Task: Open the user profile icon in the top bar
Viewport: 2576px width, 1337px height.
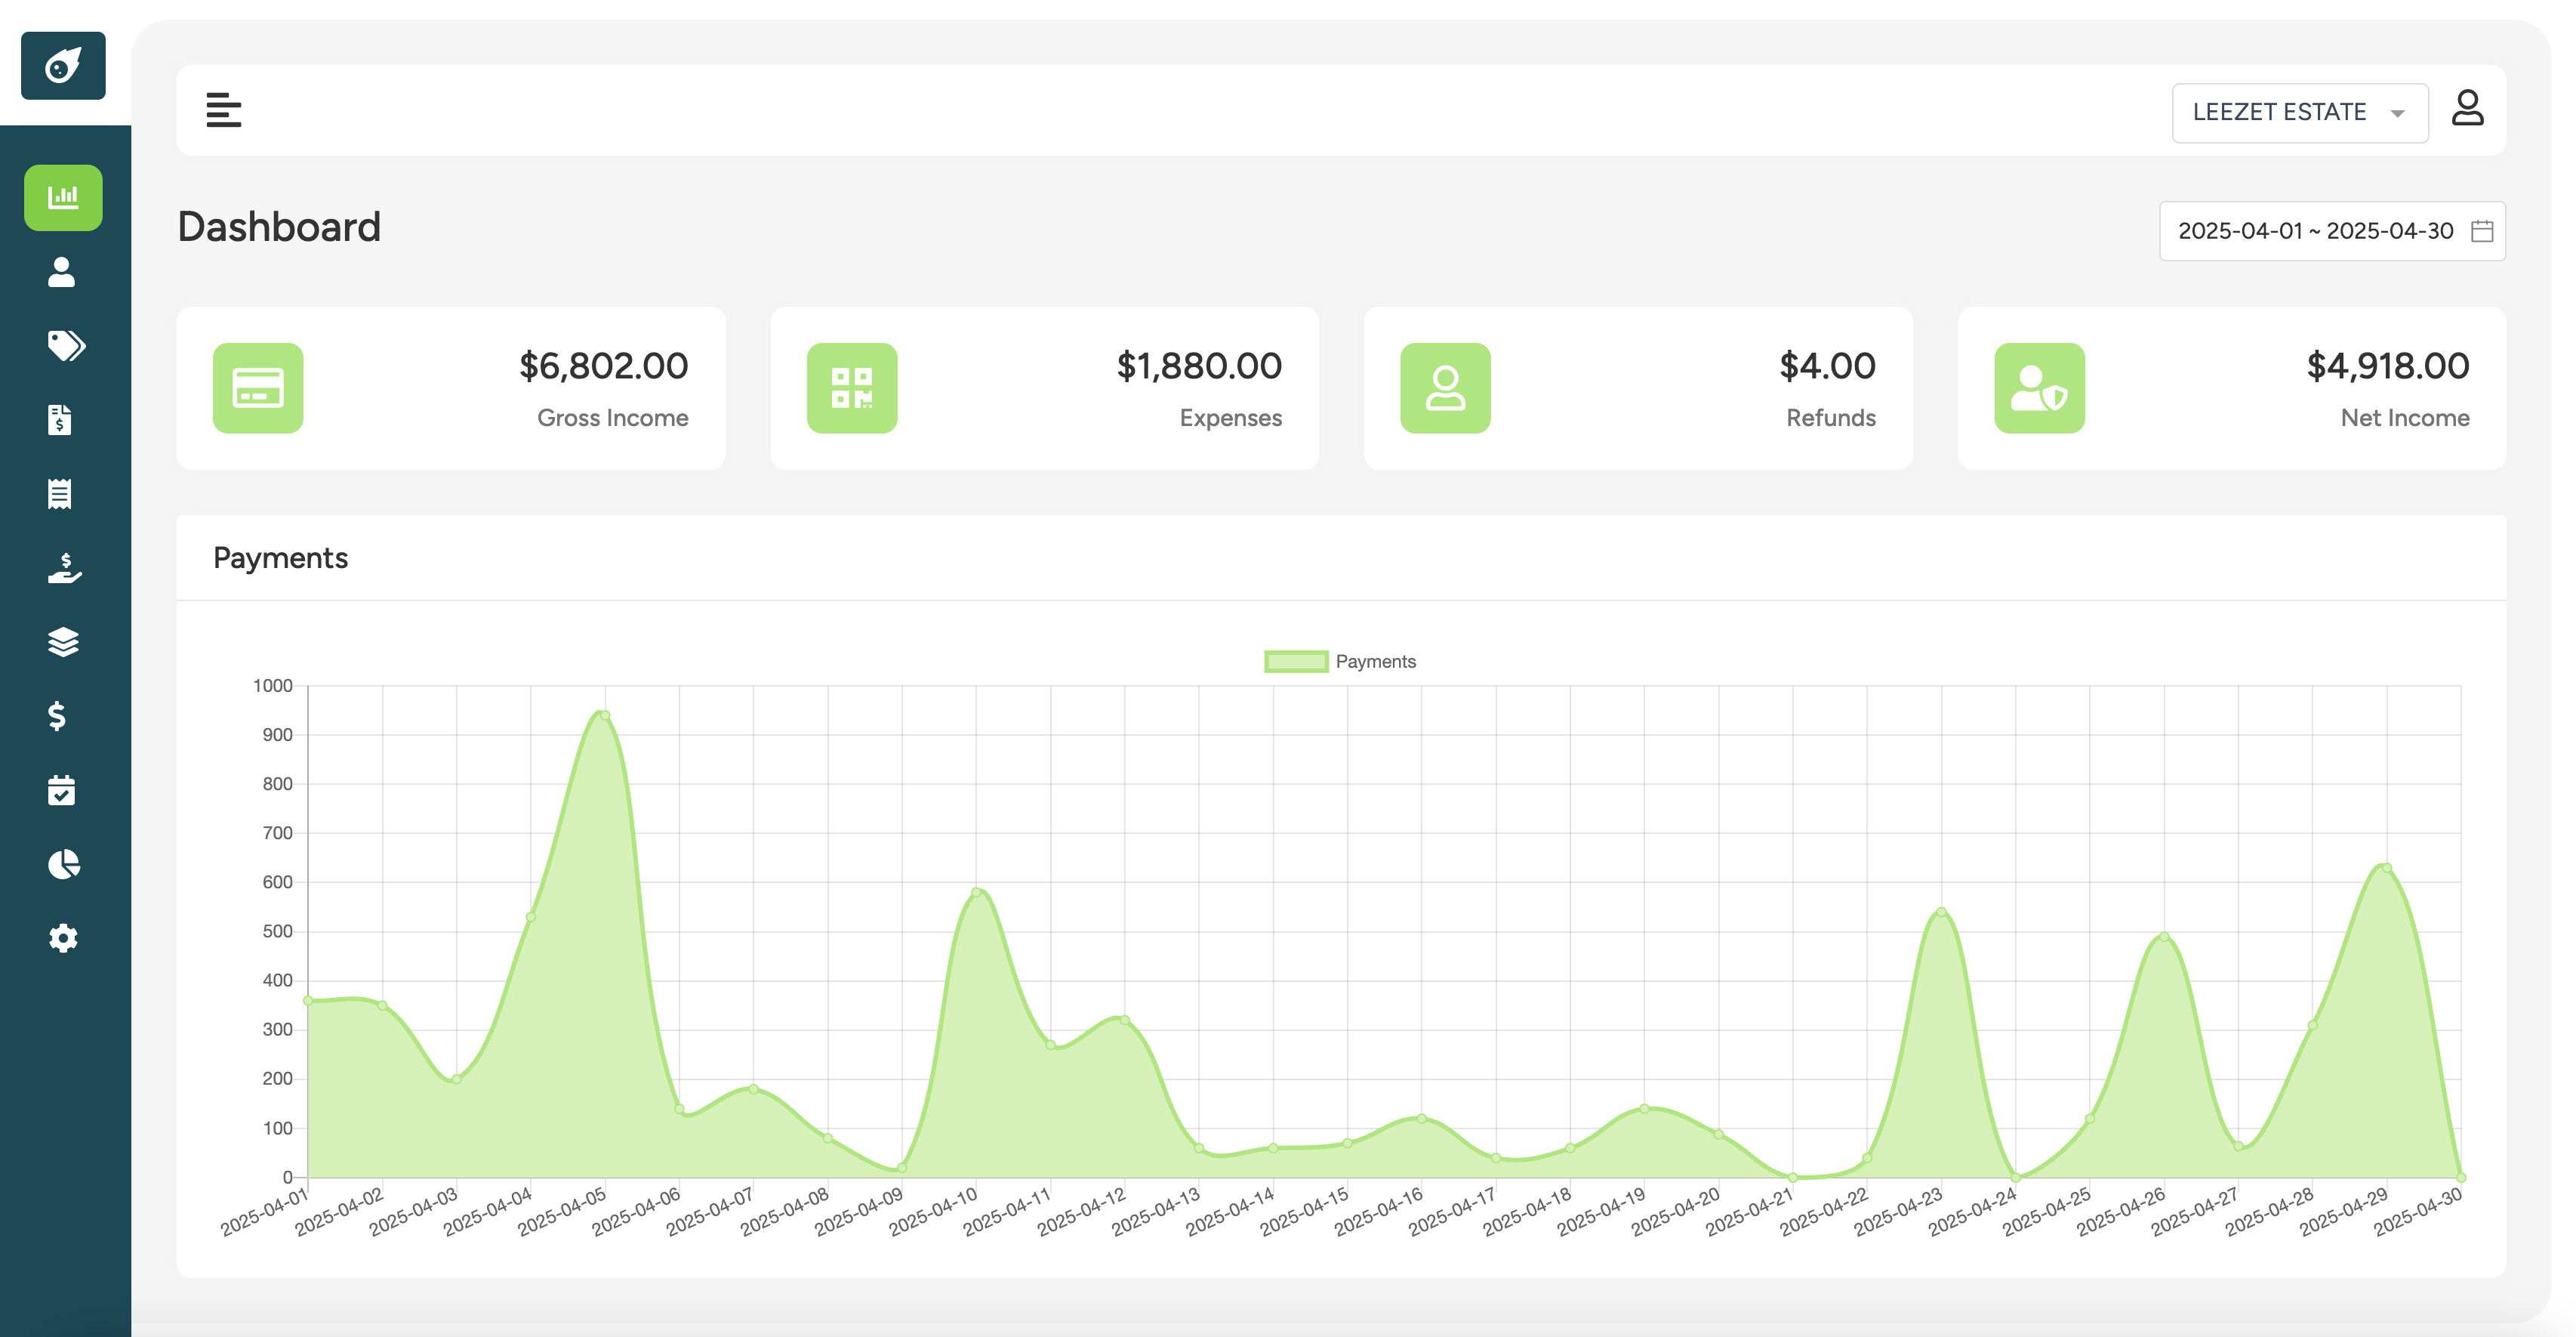Action: 2467,108
